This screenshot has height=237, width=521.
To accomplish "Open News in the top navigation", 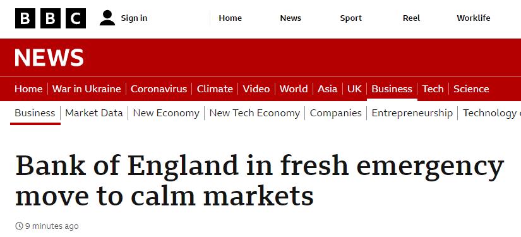I will [290, 18].
